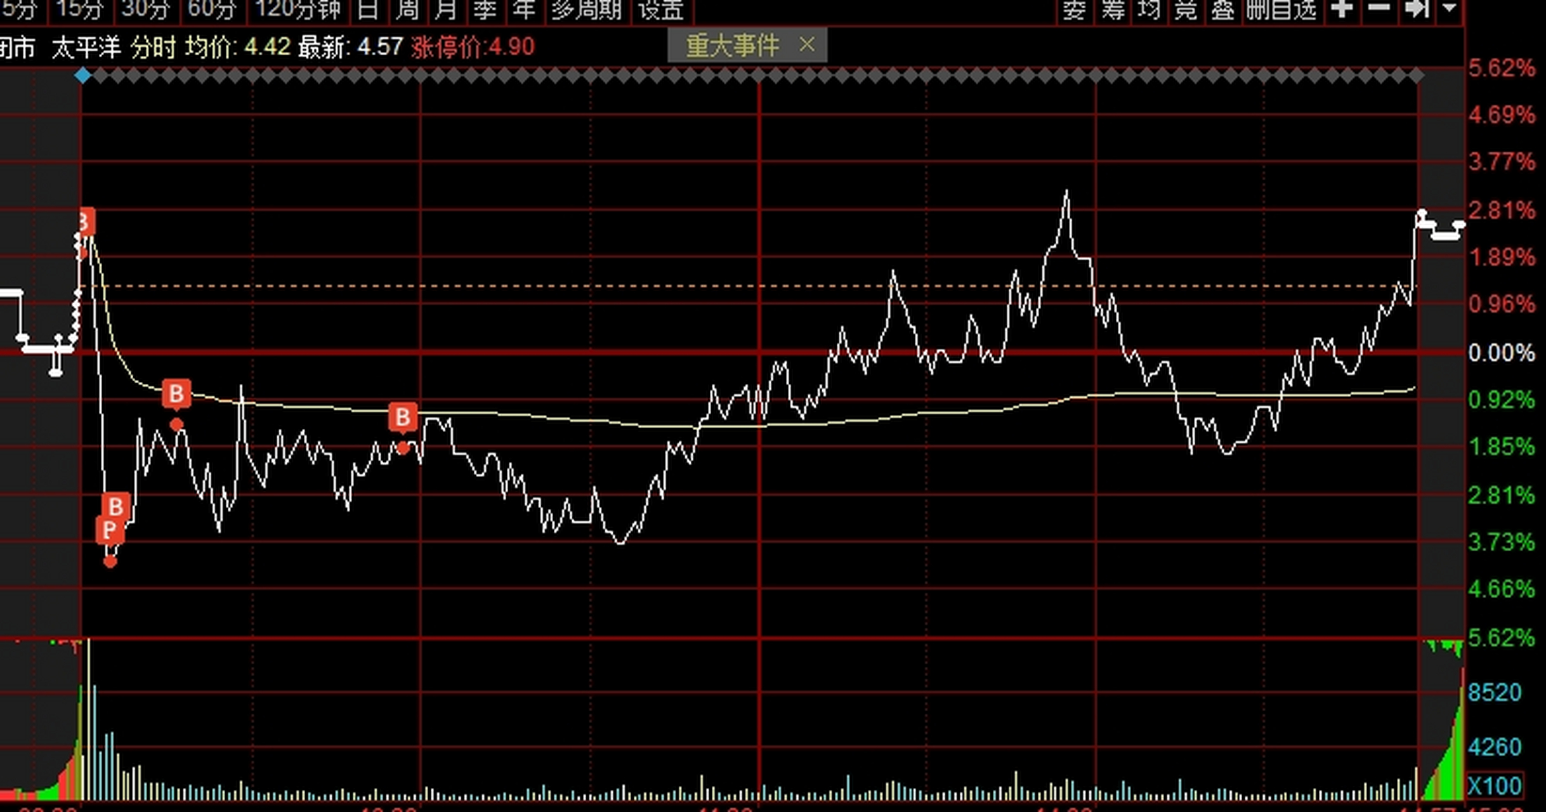Open the 设置 settings tab
This screenshot has height=812, width=1546.
[x=660, y=10]
